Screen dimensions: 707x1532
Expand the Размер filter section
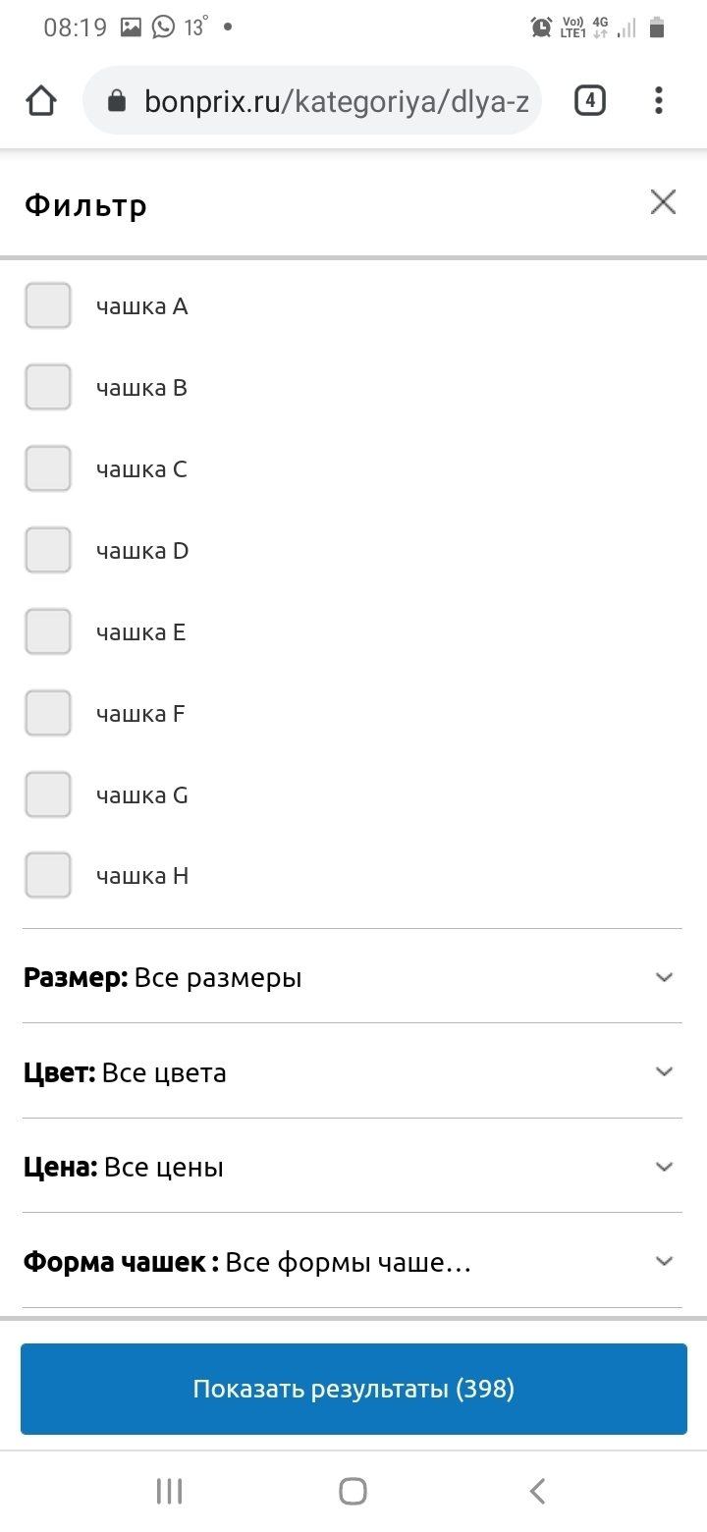point(664,977)
